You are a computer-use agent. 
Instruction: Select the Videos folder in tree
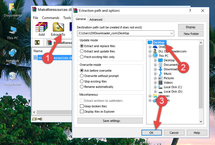click(x=168, y=83)
